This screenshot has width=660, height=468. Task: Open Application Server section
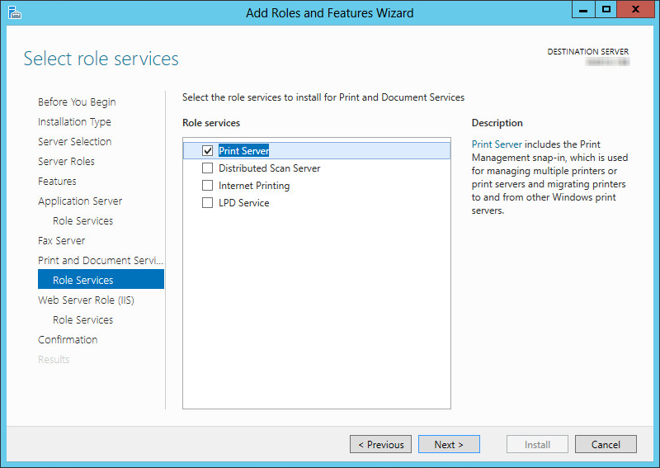[80, 201]
